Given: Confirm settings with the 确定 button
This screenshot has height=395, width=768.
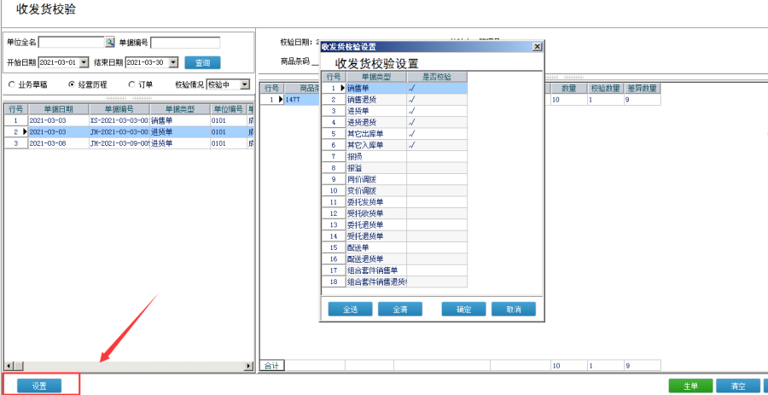Looking at the screenshot, I should (x=463, y=310).
